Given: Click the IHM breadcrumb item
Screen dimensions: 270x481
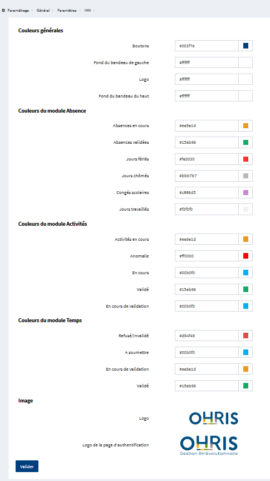Looking at the screenshot, I should 87,11.
